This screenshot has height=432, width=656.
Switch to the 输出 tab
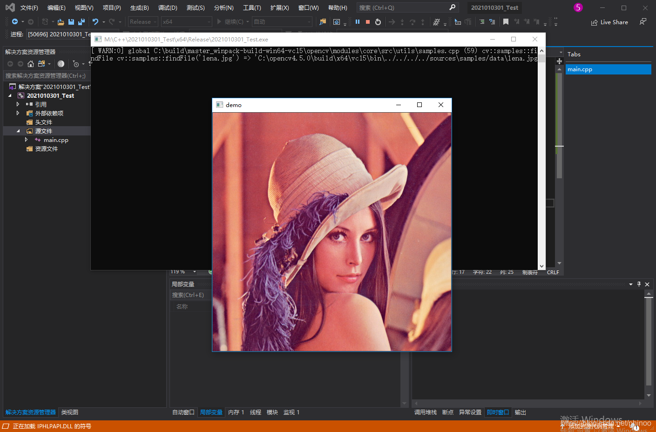click(x=521, y=412)
